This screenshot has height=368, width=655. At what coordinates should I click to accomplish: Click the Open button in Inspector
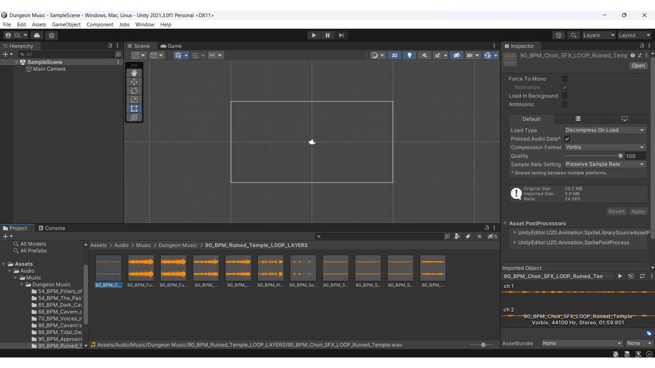(x=638, y=65)
